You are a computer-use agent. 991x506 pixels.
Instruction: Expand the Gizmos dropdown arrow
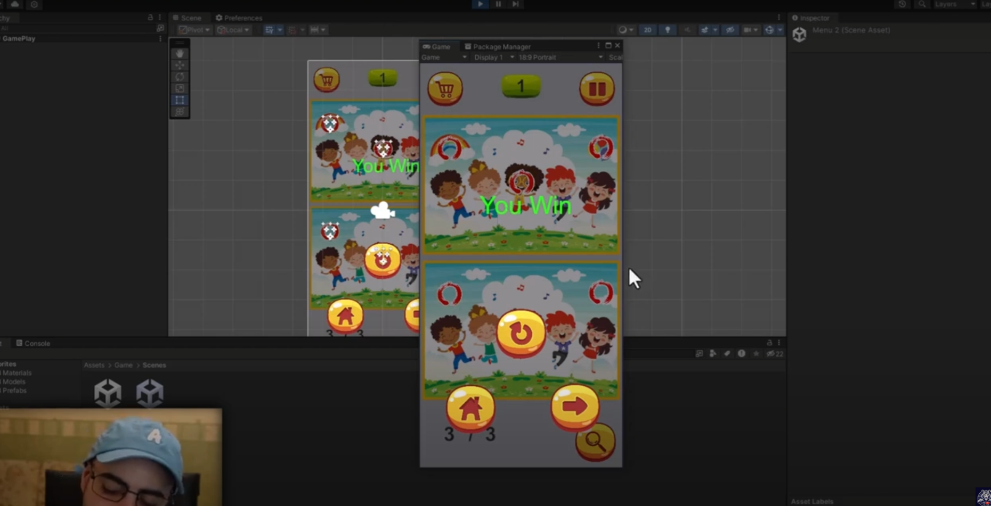(780, 30)
